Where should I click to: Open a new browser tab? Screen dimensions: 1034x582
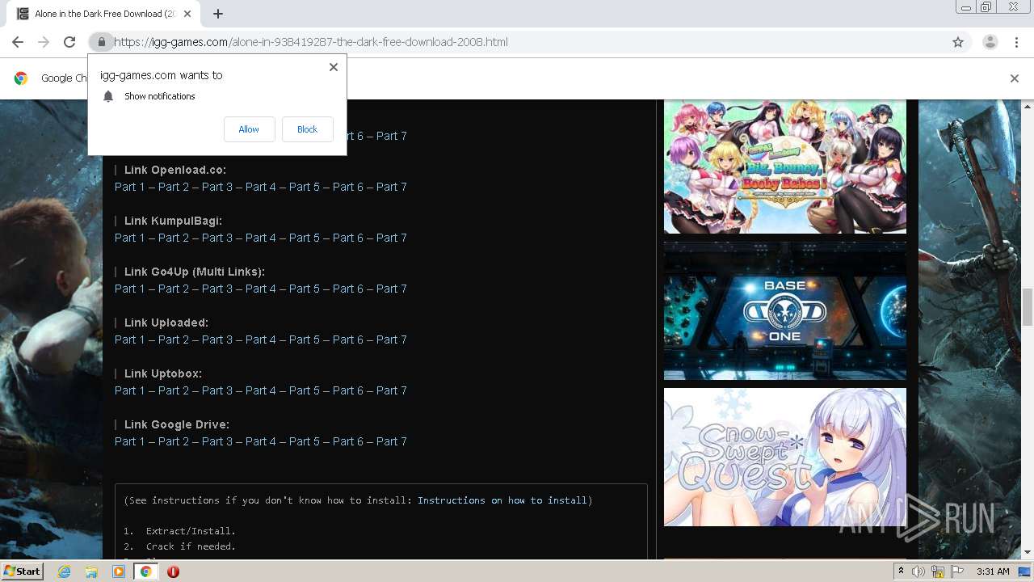coord(218,14)
